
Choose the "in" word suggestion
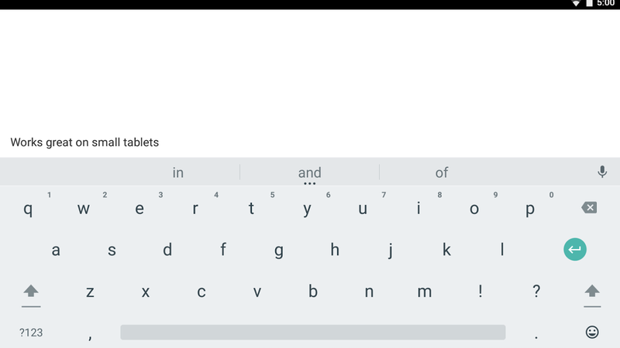[x=178, y=172]
